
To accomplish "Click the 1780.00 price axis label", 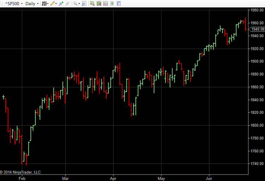I will coord(257,138).
